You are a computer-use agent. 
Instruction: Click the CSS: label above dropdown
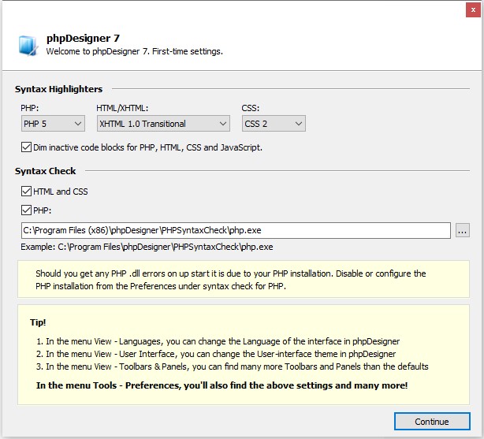coord(251,108)
